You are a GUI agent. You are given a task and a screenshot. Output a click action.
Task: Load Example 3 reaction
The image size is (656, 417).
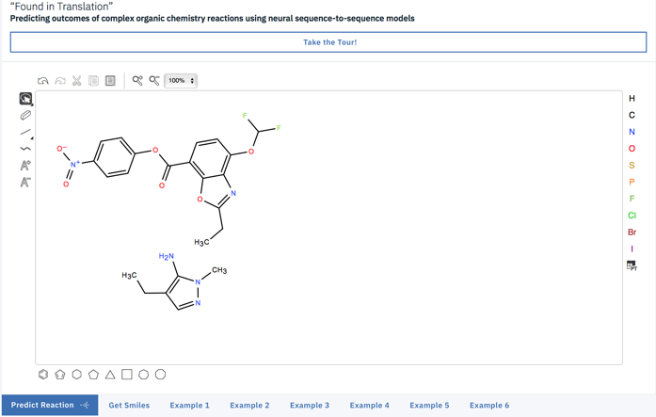point(309,405)
